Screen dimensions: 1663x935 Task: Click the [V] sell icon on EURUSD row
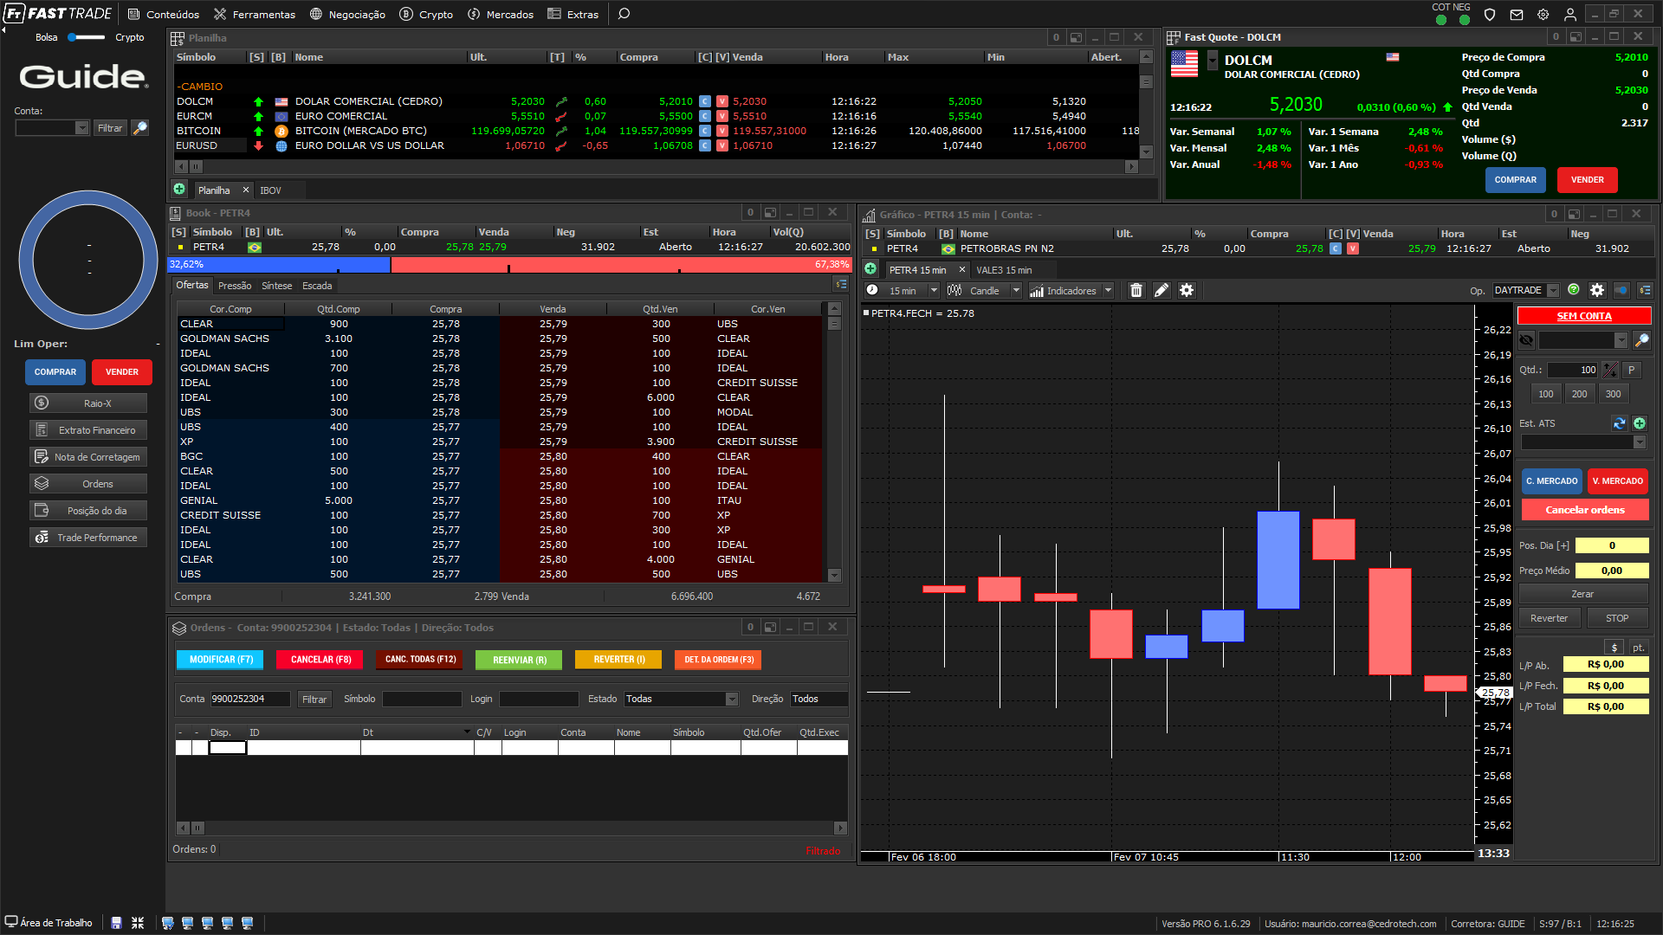pyautogui.click(x=722, y=145)
